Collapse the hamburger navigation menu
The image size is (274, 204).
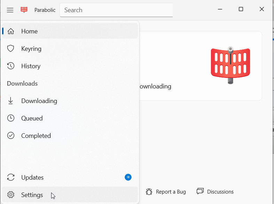click(x=10, y=10)
